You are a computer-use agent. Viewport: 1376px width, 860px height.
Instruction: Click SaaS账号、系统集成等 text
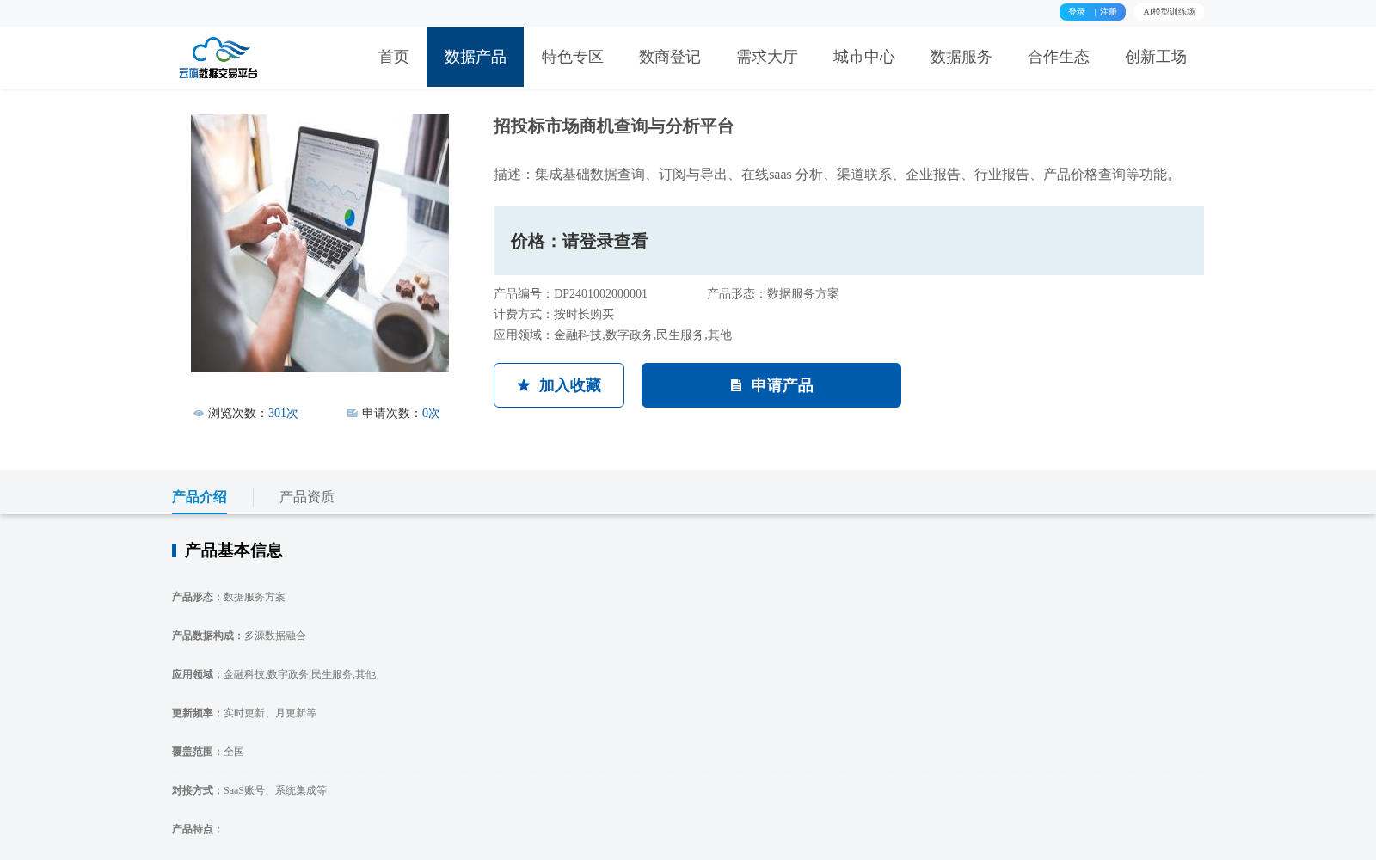[275, 791]
